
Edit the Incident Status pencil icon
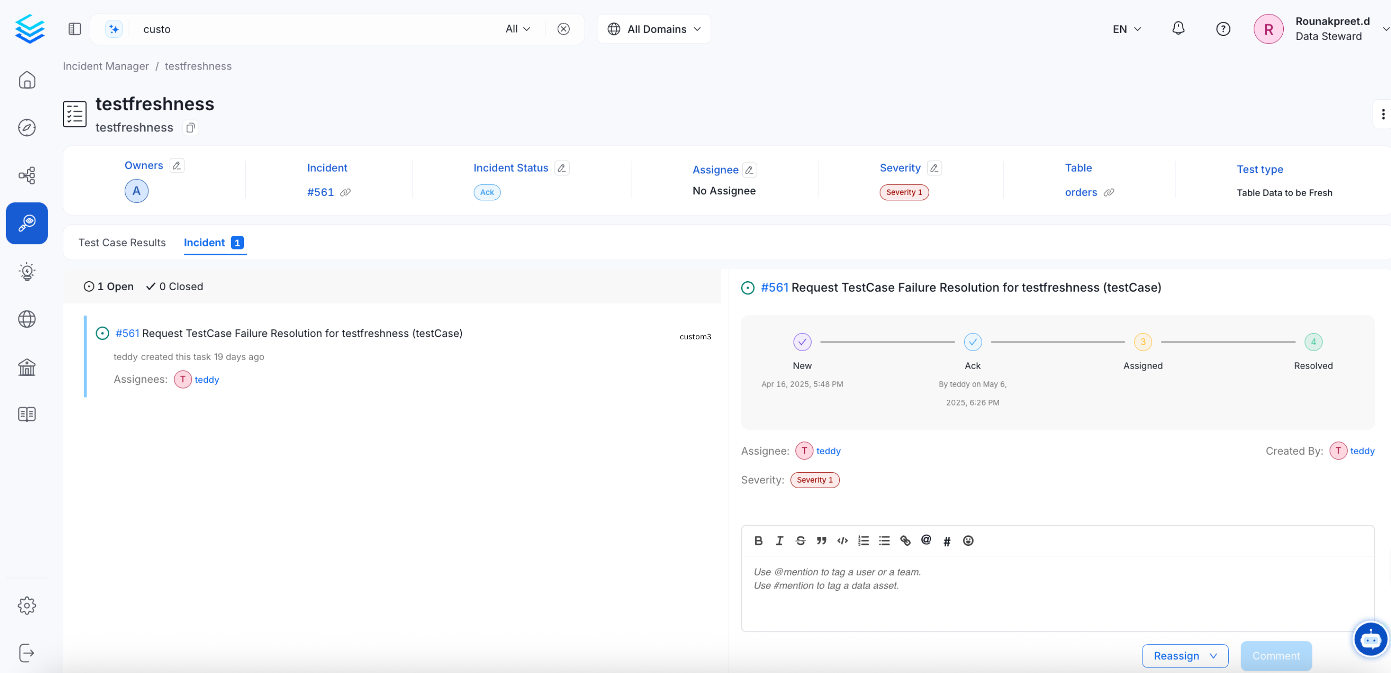[562, 168]
